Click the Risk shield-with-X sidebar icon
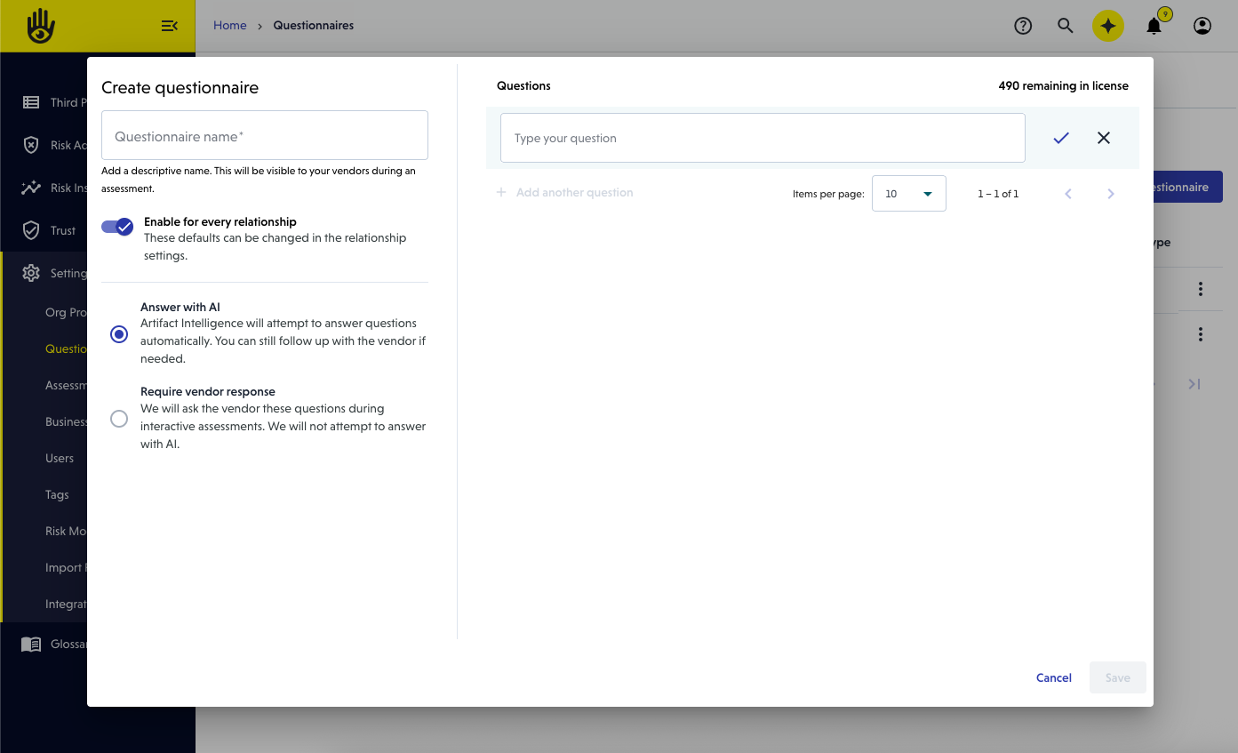The image size is (1238, 753). [31, 145]
